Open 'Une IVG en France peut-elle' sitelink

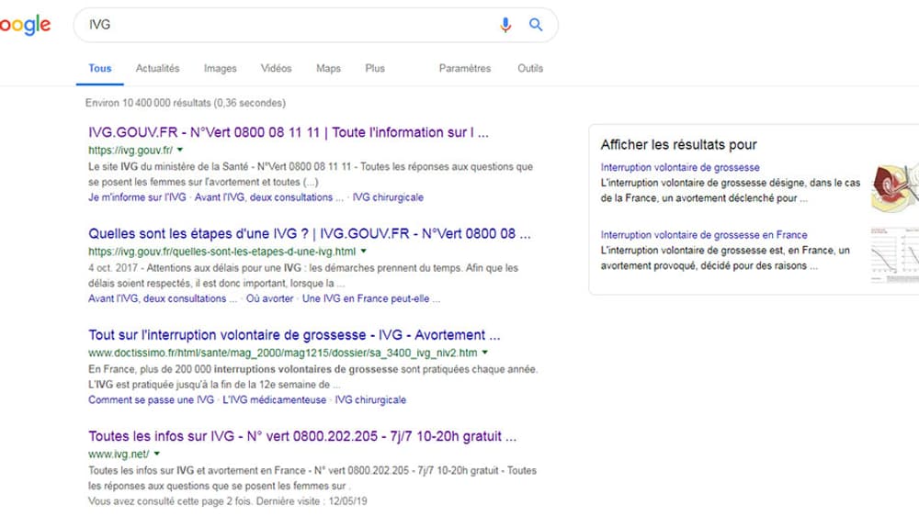(x=371, y=298)
